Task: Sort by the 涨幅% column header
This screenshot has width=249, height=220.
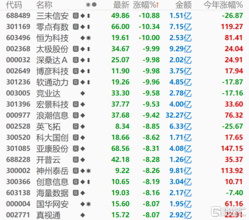Action: 146,5
